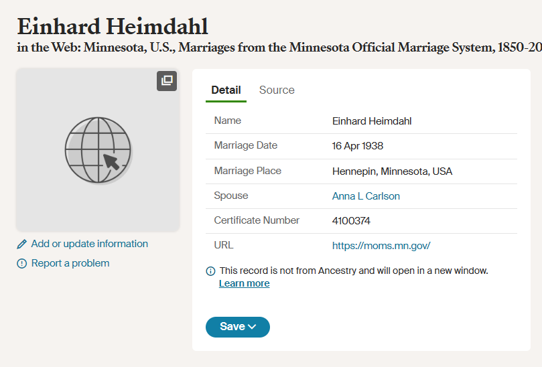542x367 pixels.
Task: Click the Name value Einhard Heimdahl
Action: [x=372, y=121]
